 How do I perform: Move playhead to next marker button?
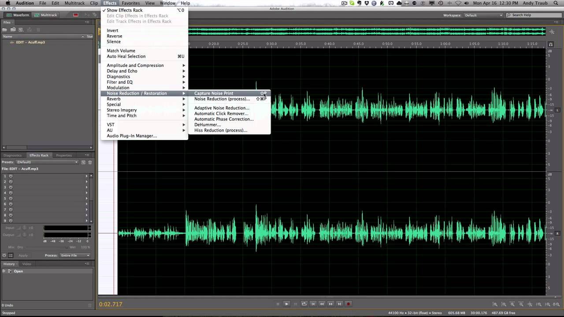click(x=339, y=304)
